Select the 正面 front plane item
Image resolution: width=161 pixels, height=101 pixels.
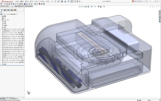pyautogui.click(x=4, y=22)
